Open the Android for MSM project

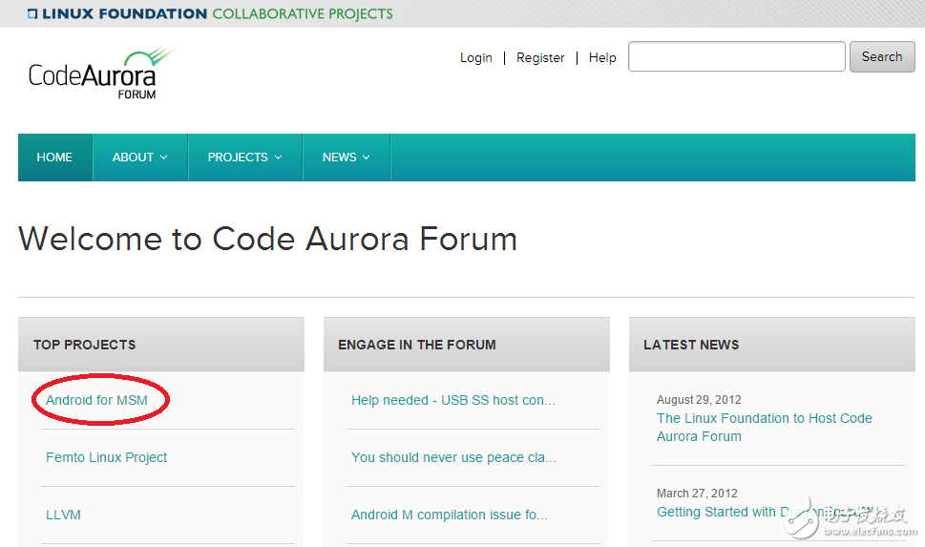[x=96, y=400]
